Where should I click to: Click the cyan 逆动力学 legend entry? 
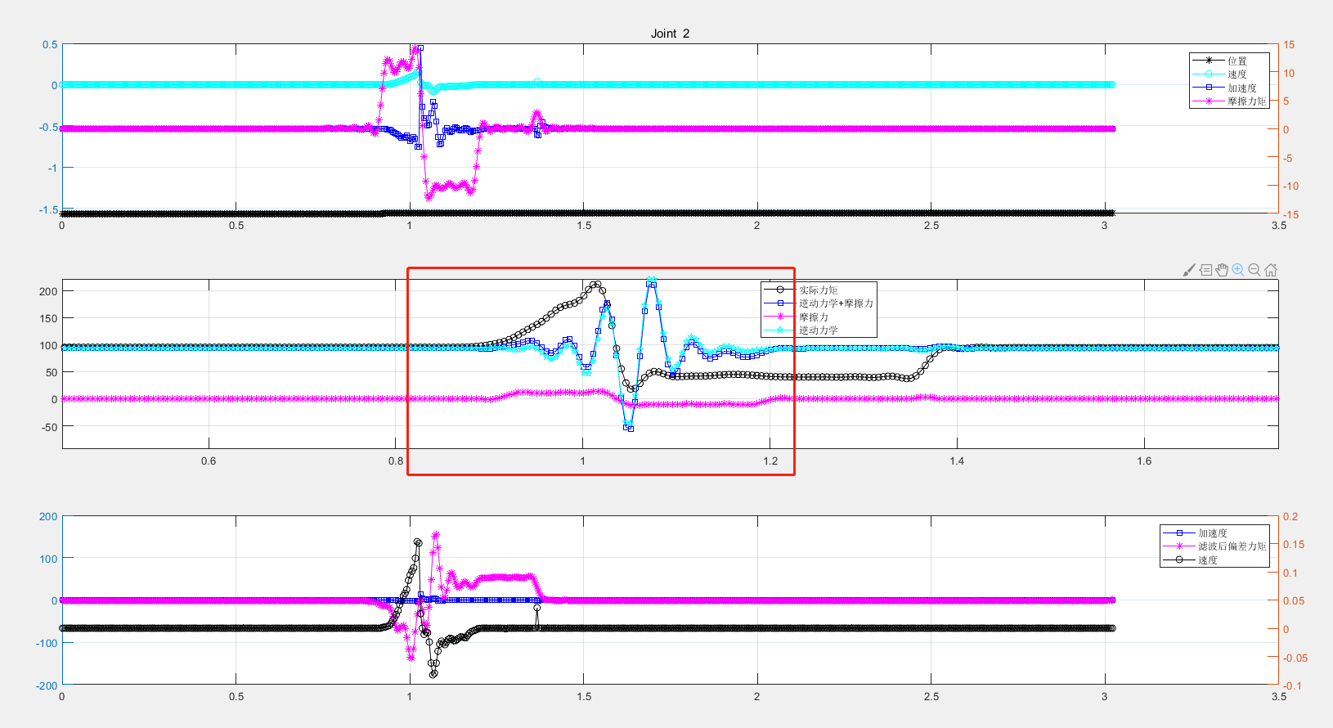point(818,330)
